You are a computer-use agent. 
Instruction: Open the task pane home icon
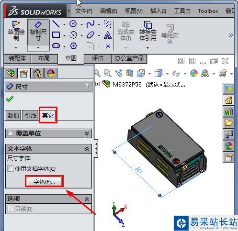[228, 100]
